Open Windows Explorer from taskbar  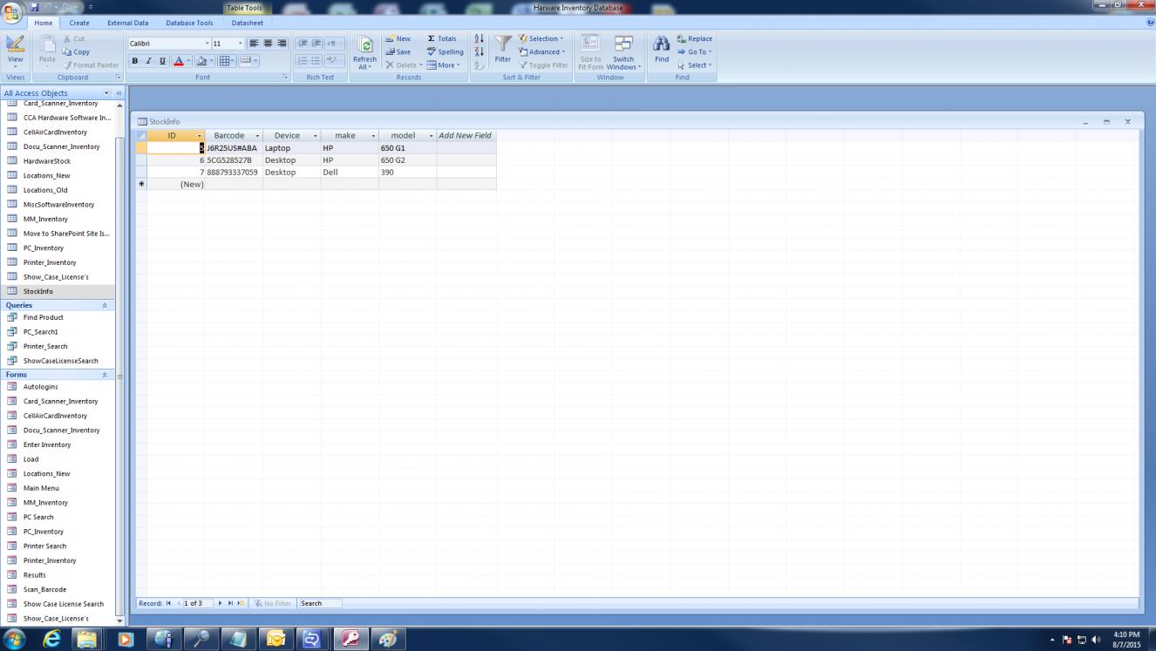pos(87,639)
